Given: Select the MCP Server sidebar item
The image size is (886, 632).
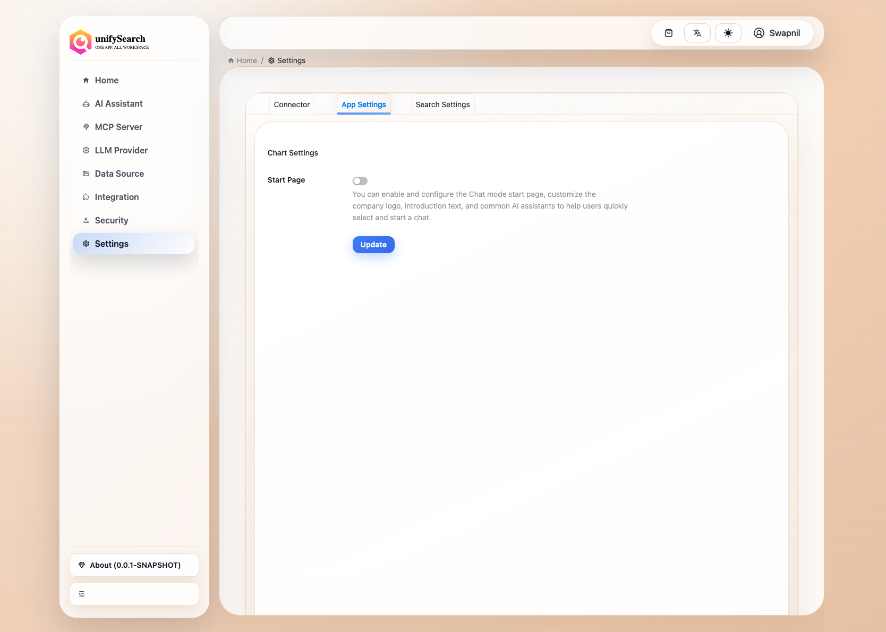Looking at the screenshot, I should 118,127.
